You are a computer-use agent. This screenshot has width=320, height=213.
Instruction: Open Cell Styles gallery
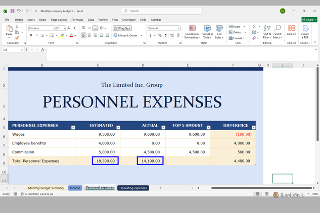pos(219,32)
